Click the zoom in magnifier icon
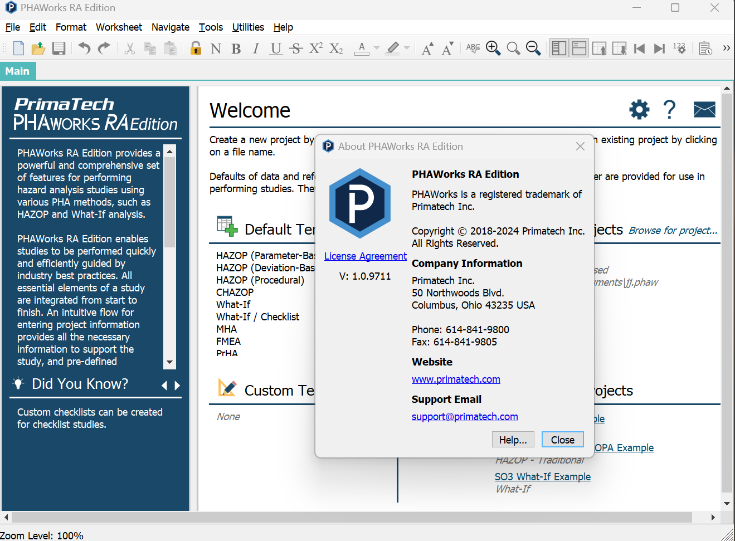 pyautogui.click(x=493, y=48)
